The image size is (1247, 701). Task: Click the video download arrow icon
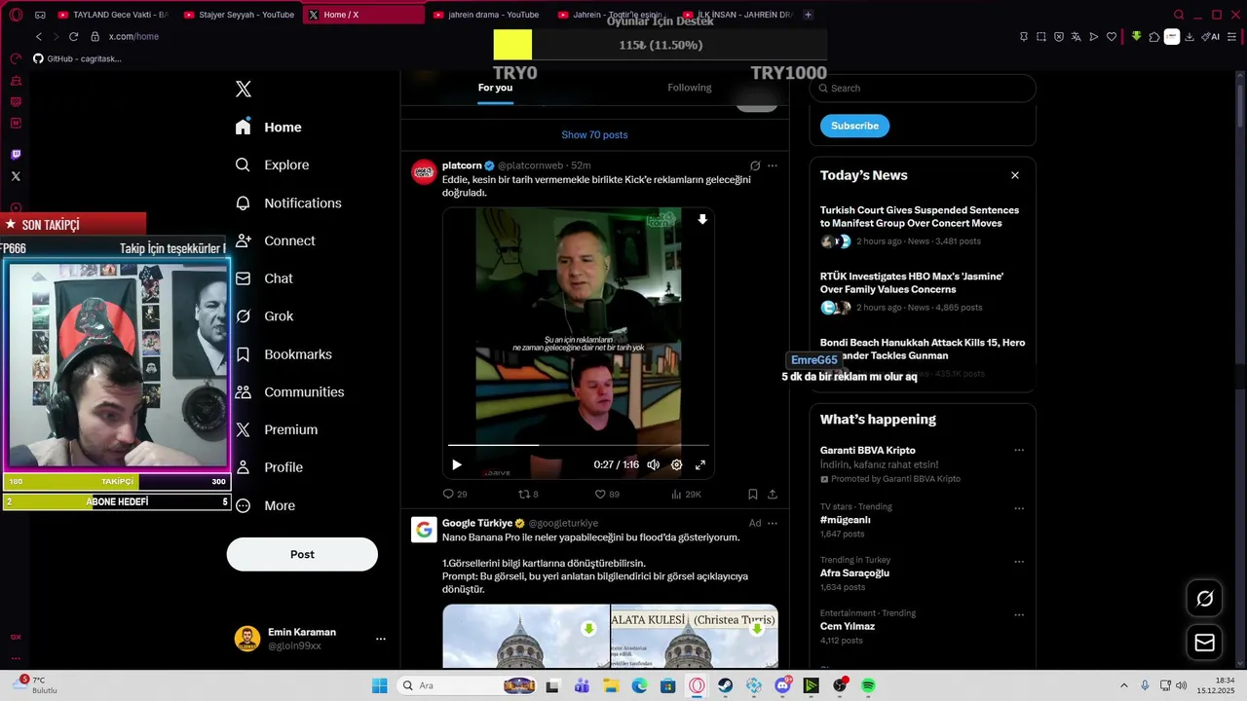point(702,220)
